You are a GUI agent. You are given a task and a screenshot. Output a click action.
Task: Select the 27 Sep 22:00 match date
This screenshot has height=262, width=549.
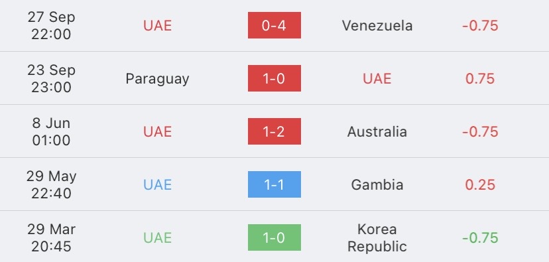coord(51,26)
